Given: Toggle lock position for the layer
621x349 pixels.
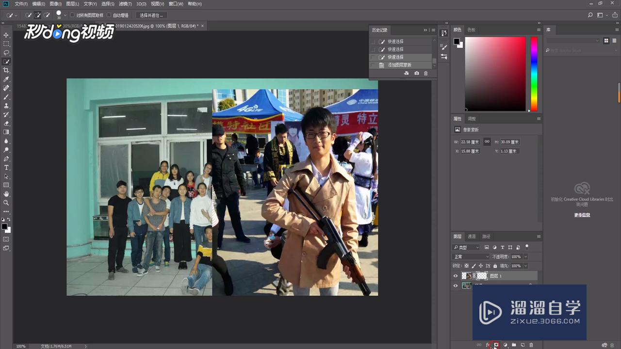Looking at the screenshot, I should (x=481, y=266).
